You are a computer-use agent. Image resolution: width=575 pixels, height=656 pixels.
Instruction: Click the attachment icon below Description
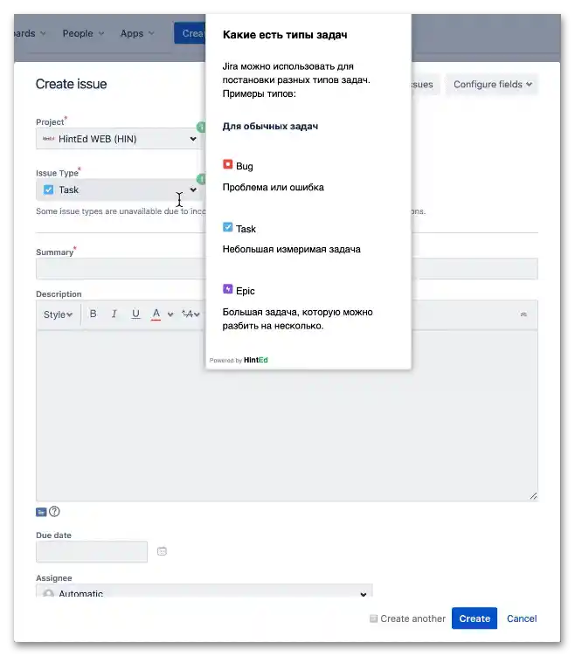(x=41, y=512)
